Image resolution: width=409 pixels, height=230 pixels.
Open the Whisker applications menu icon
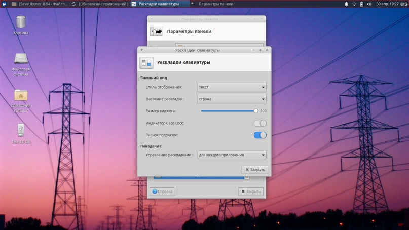point(4,4)
